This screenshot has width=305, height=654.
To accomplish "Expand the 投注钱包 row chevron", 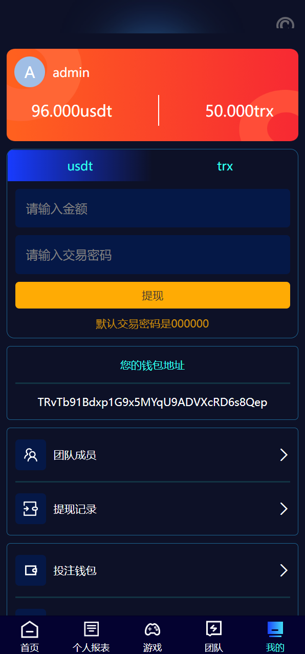I will click(284, 570).
